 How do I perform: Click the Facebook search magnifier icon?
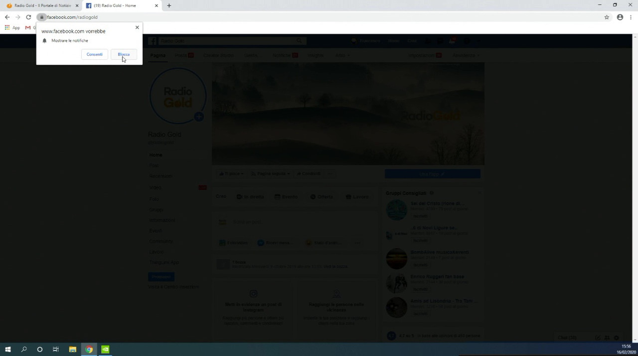tap(300, 41)
